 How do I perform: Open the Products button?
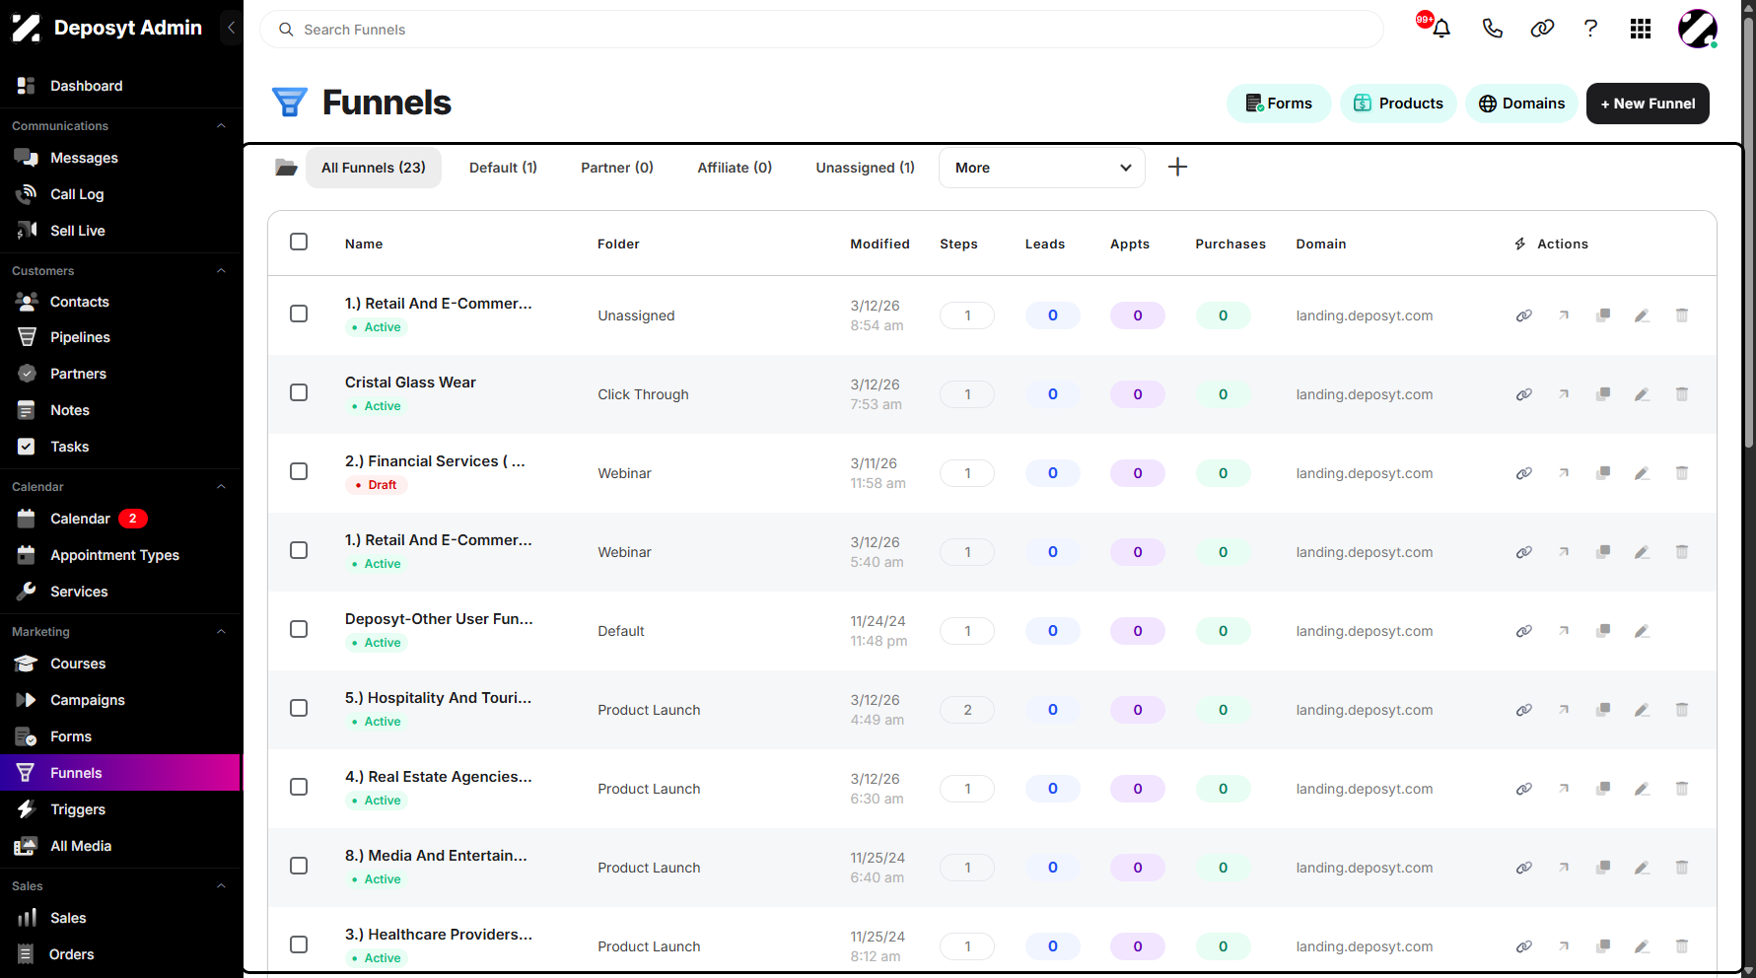(1398, 104)
